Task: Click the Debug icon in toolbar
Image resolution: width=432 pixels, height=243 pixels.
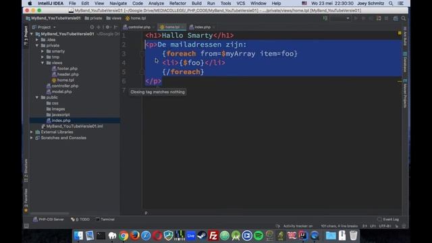Action: coord(363,18)
